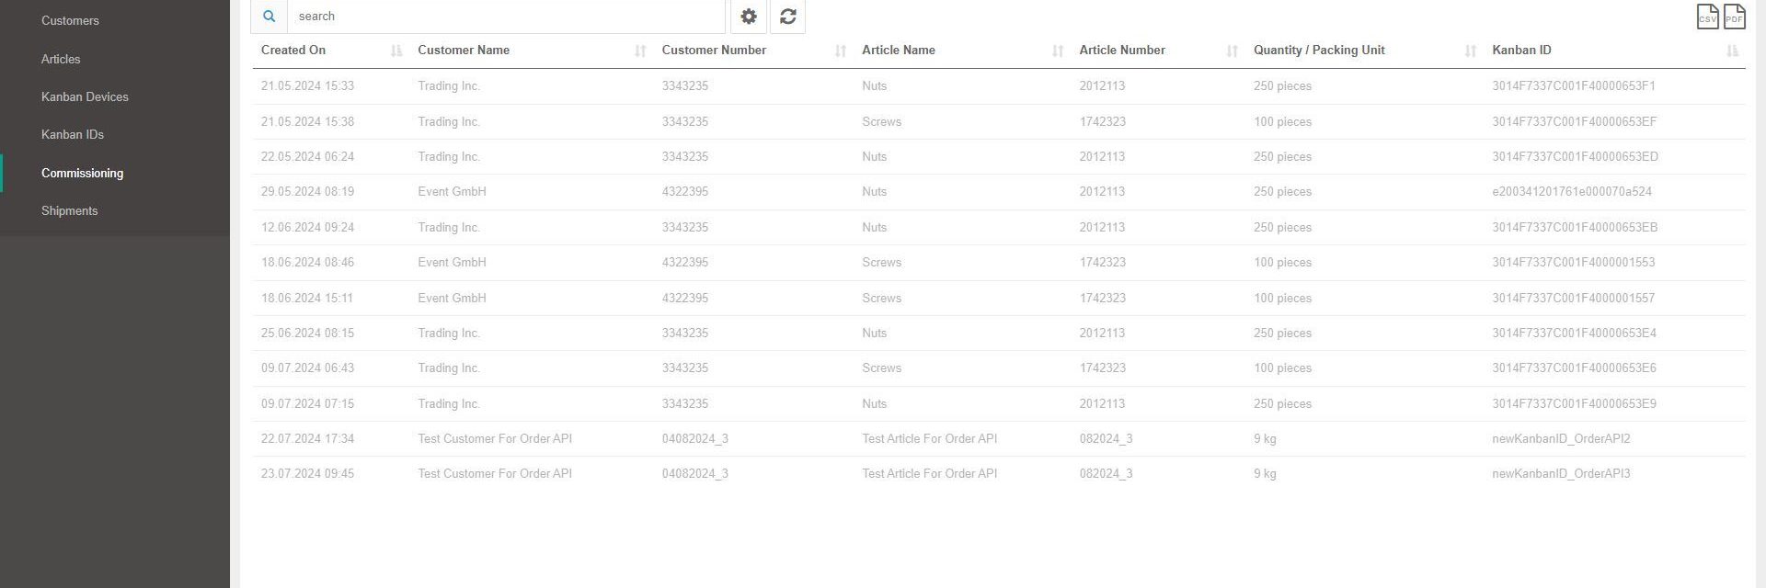Sort by Customer Number sort icon

click(840, 51)
